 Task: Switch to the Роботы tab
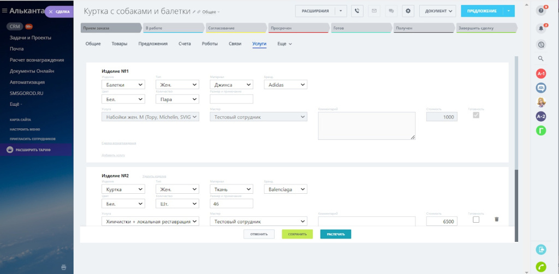click(210, 44)
